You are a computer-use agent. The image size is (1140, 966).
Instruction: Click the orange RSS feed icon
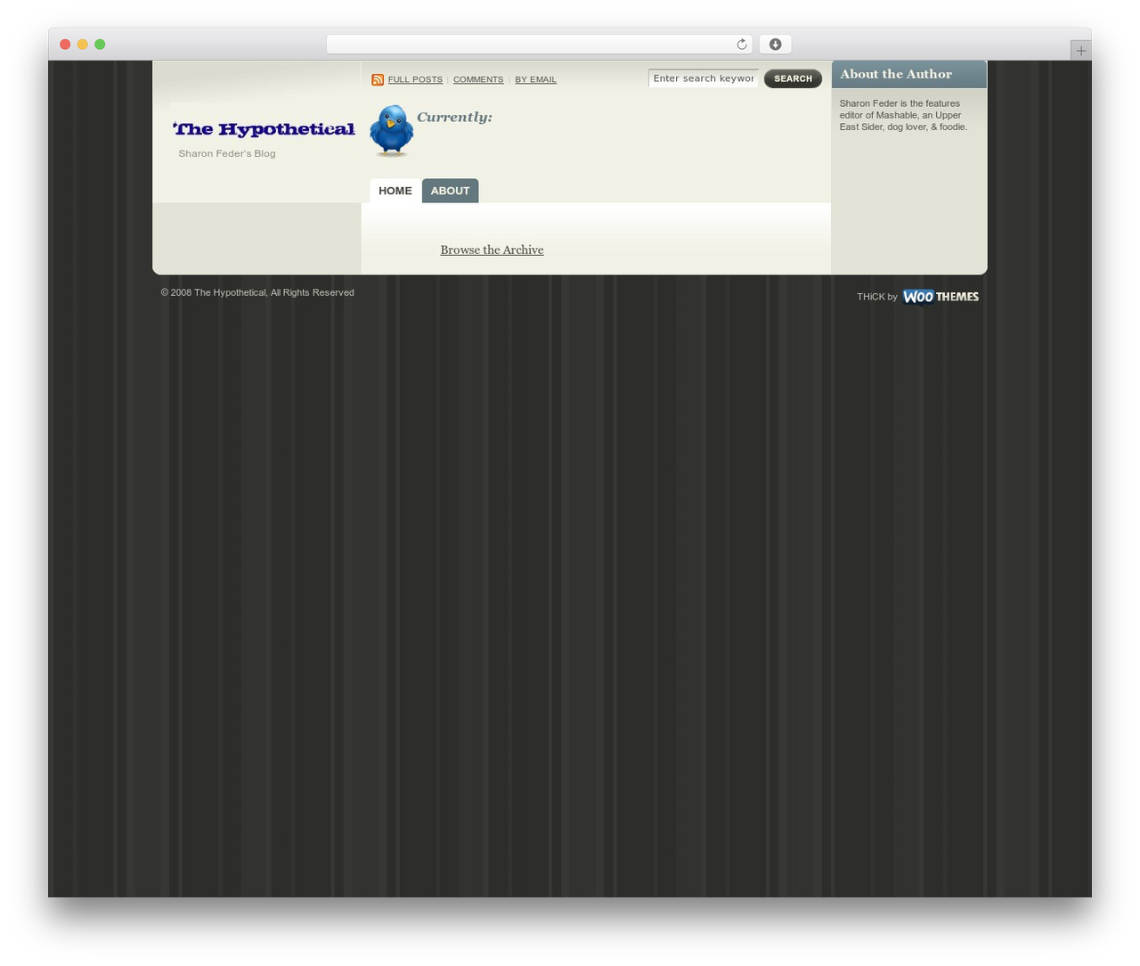coord(378,79)
